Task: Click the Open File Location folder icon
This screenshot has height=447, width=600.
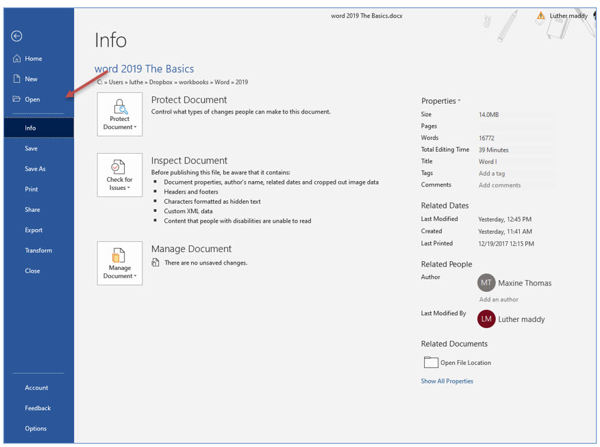Action: click(x=431, y=362)
